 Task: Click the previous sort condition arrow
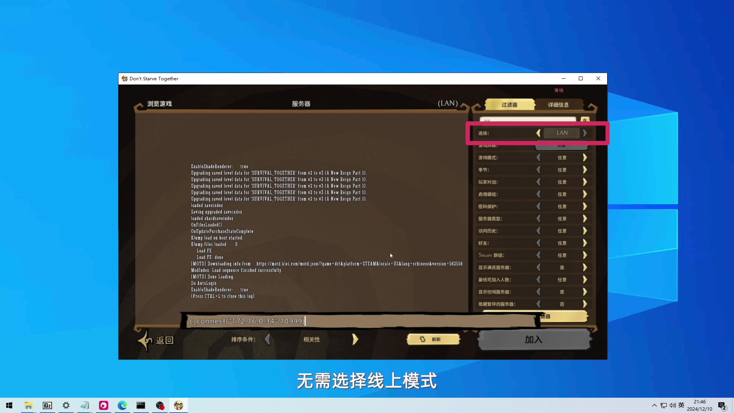coord(268,339)
